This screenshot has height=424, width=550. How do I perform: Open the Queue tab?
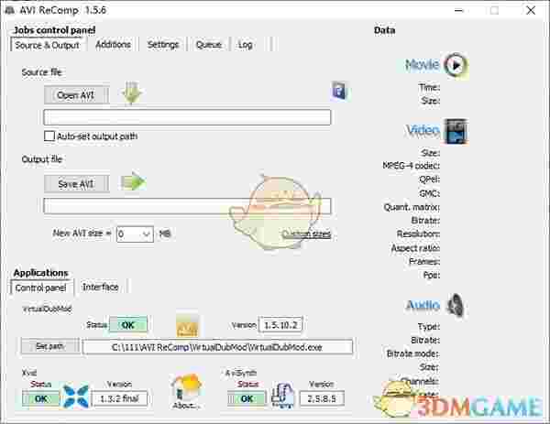point(209,45)
